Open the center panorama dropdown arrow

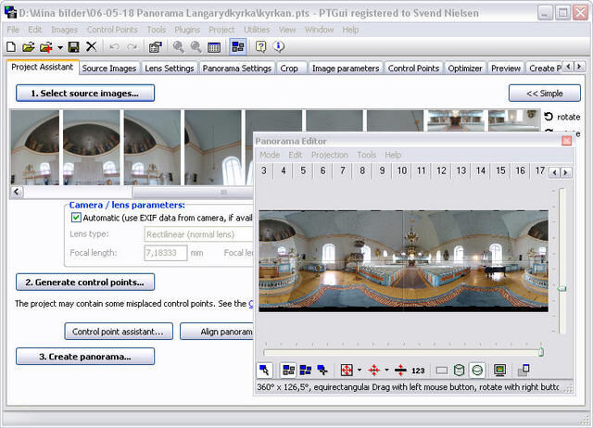[386, 370]
